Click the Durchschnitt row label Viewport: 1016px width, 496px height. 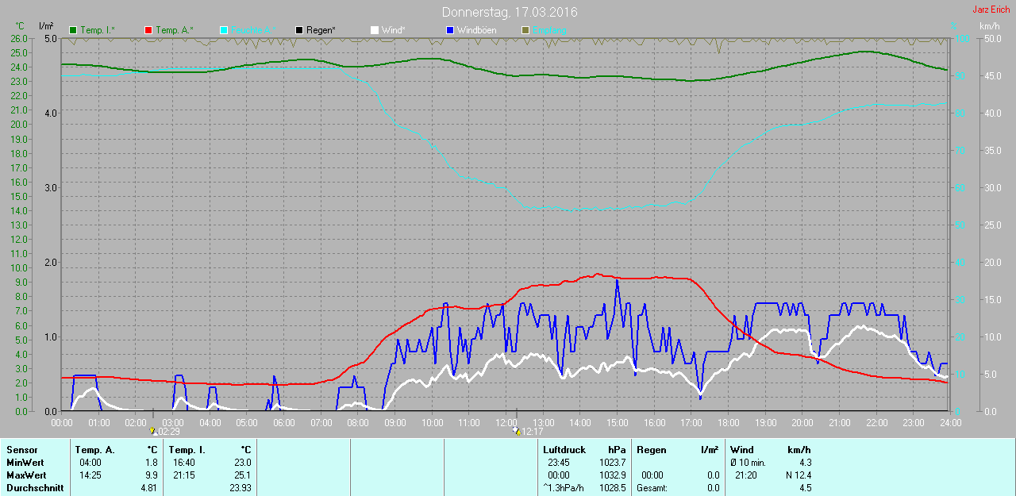coord(35,488)
